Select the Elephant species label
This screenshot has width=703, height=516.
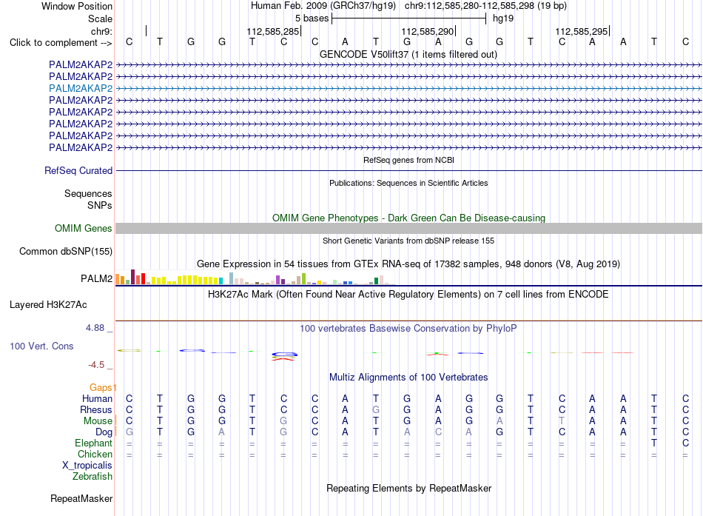pos(94,443)
